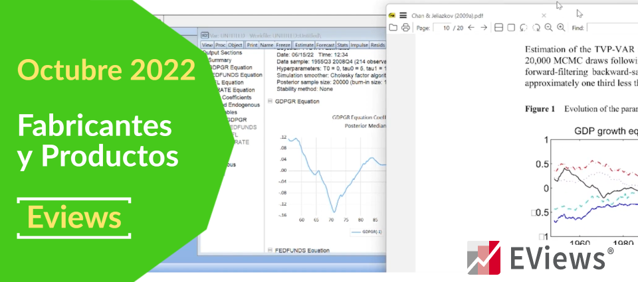Switch PDF to continuous page layout icon
Screen dimensions: 638x282
tap(498, 28)
